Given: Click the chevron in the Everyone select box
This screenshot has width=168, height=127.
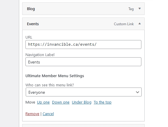Looking at the screenshot, I should (138, 92).
